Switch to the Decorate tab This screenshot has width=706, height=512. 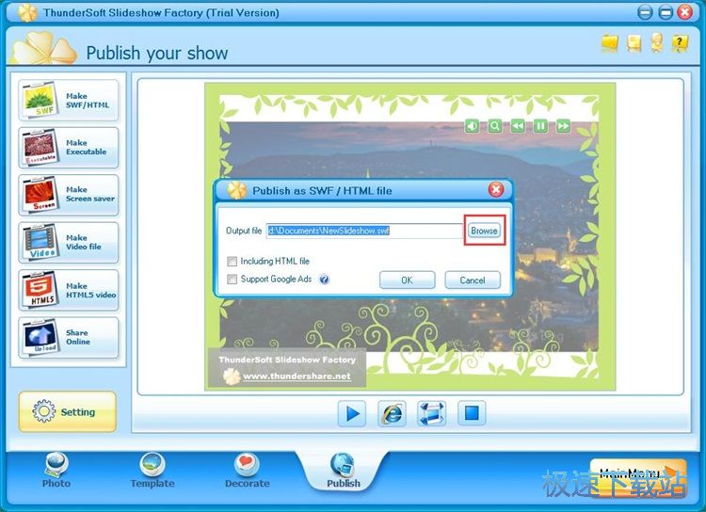(x=248, y=471)
